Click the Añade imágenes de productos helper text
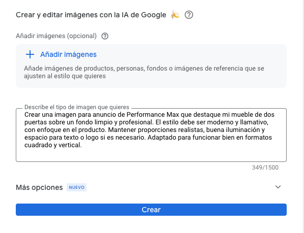 [144, 72]
